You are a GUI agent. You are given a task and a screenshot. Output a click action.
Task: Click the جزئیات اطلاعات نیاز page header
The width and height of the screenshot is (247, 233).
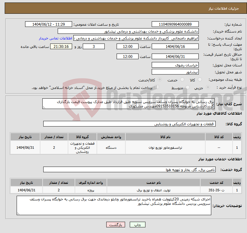[x=224, y=8]
